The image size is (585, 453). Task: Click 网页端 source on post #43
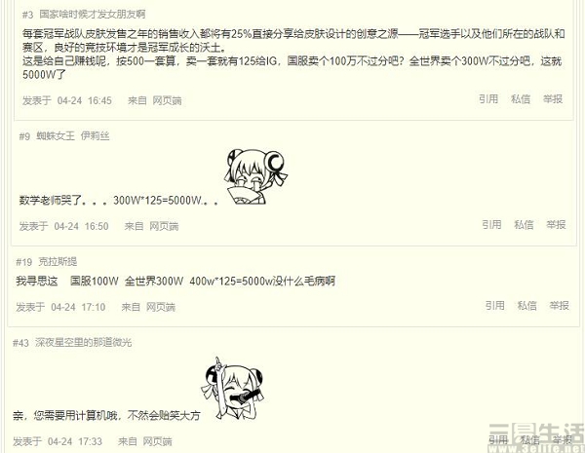coord(157,442)
